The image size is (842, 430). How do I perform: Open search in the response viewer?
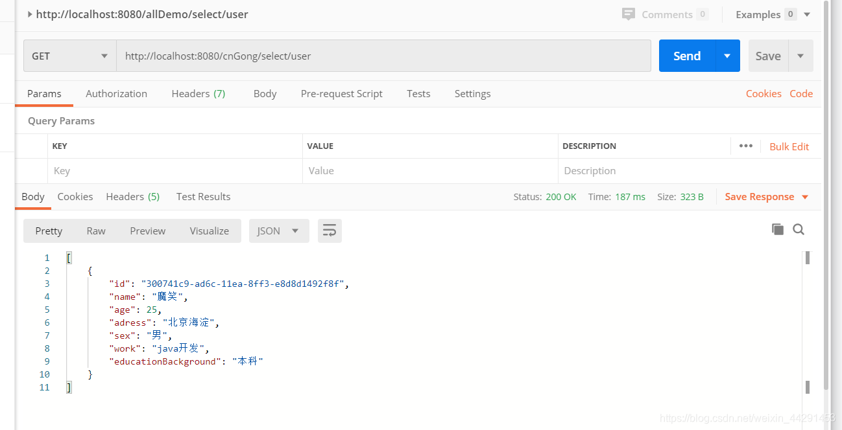coord(799,229)
